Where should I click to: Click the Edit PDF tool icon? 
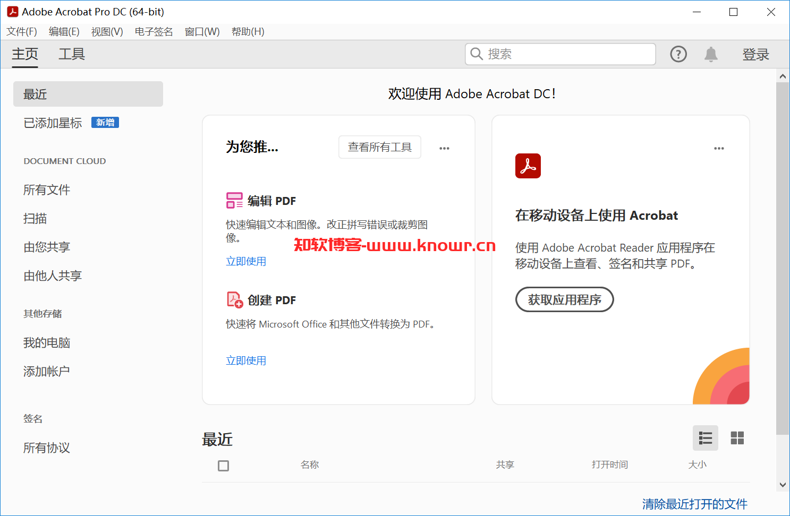[x=234, y=201]
